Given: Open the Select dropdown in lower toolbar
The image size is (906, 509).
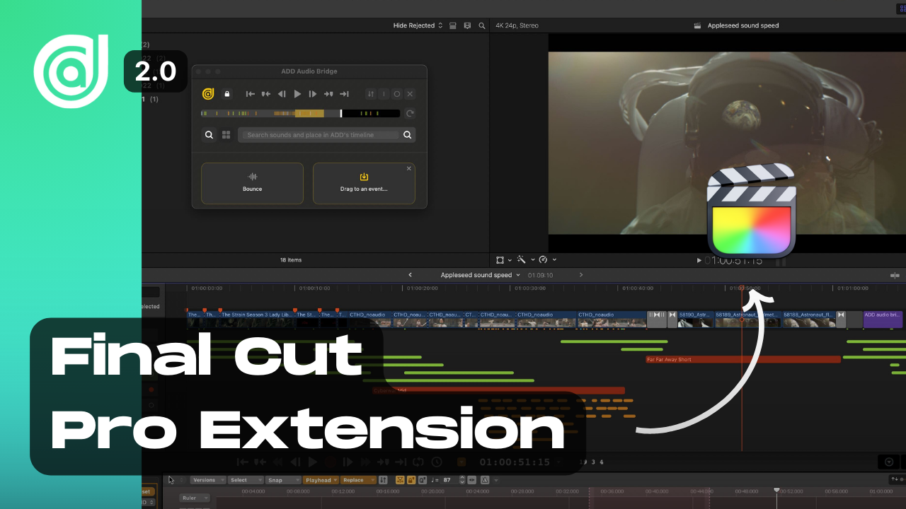Looking at the screenshot, I should [x=244, y=480].
